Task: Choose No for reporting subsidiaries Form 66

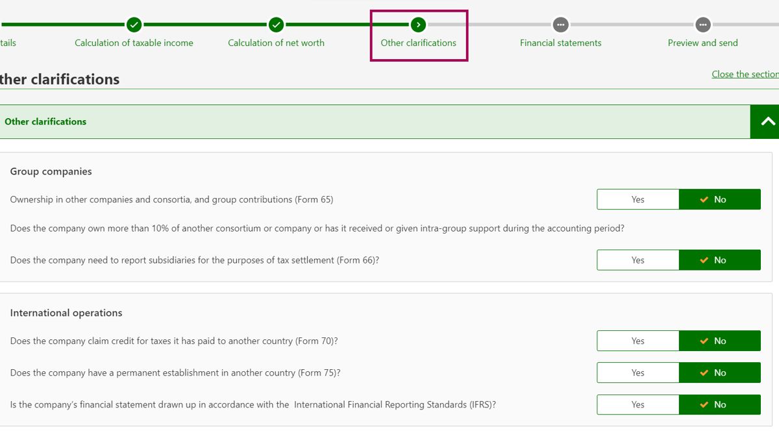Action: pos(719,260)
